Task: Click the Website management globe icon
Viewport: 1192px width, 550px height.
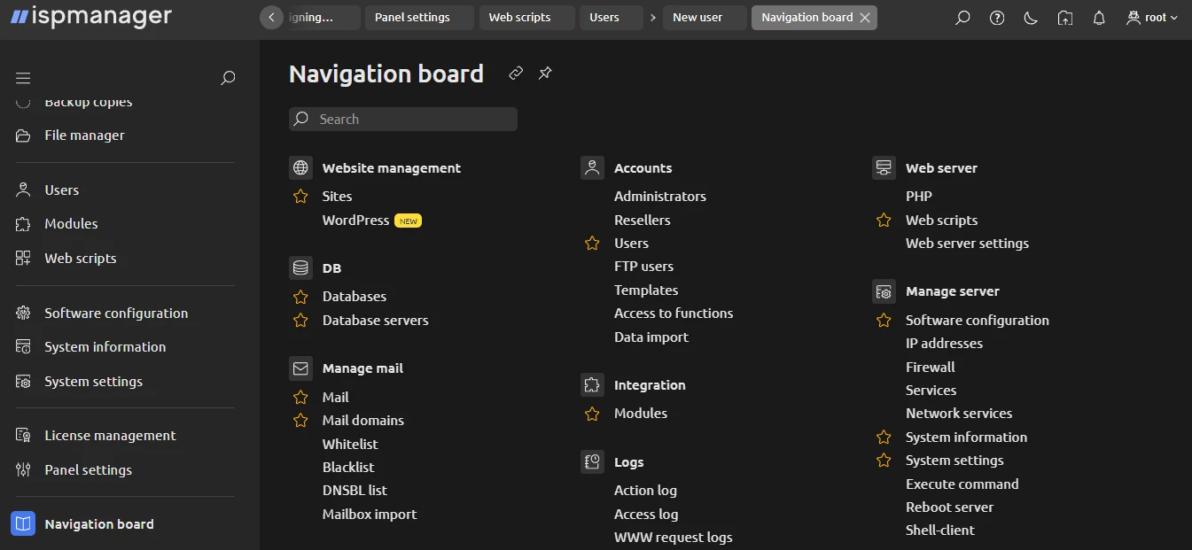Action: click(x=300, y=167)
